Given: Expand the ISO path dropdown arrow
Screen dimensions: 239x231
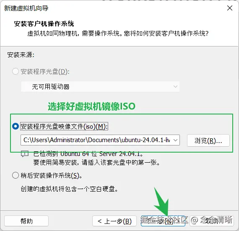Looking at the screenshot, I should coord(175,140).
